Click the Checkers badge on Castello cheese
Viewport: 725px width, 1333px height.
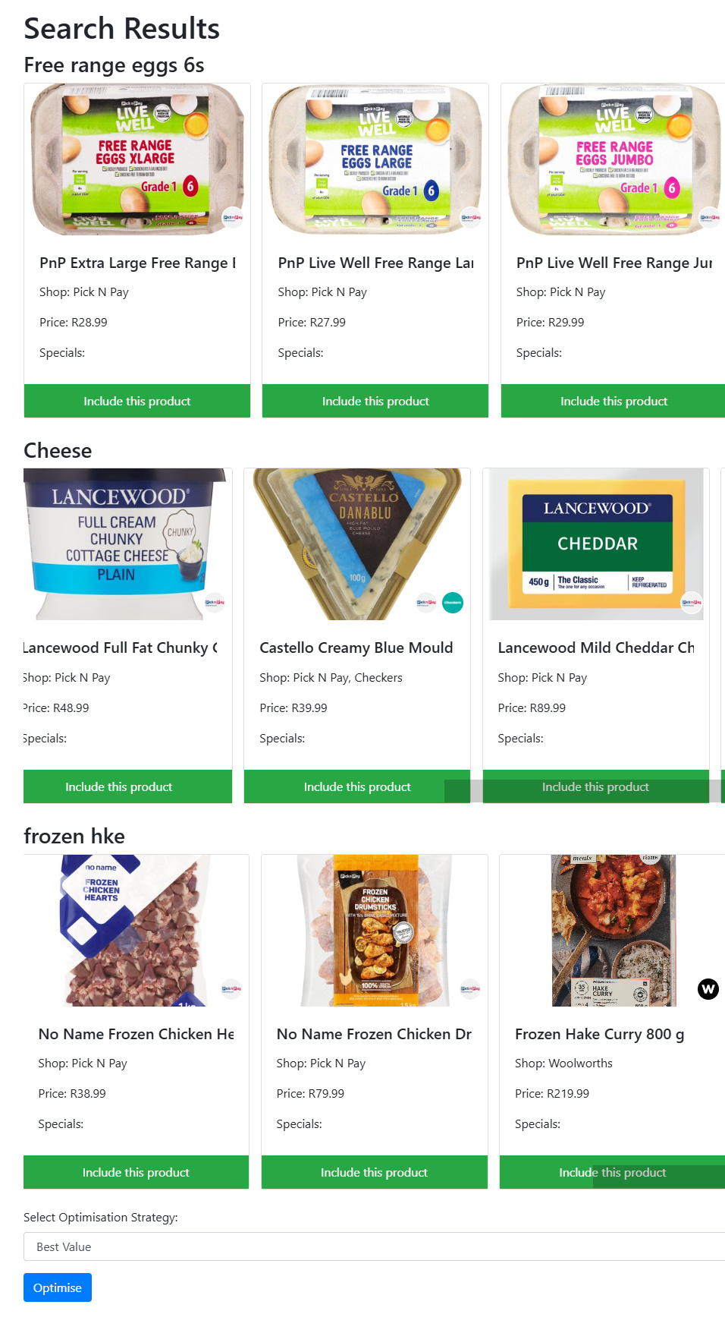point(453,603)
